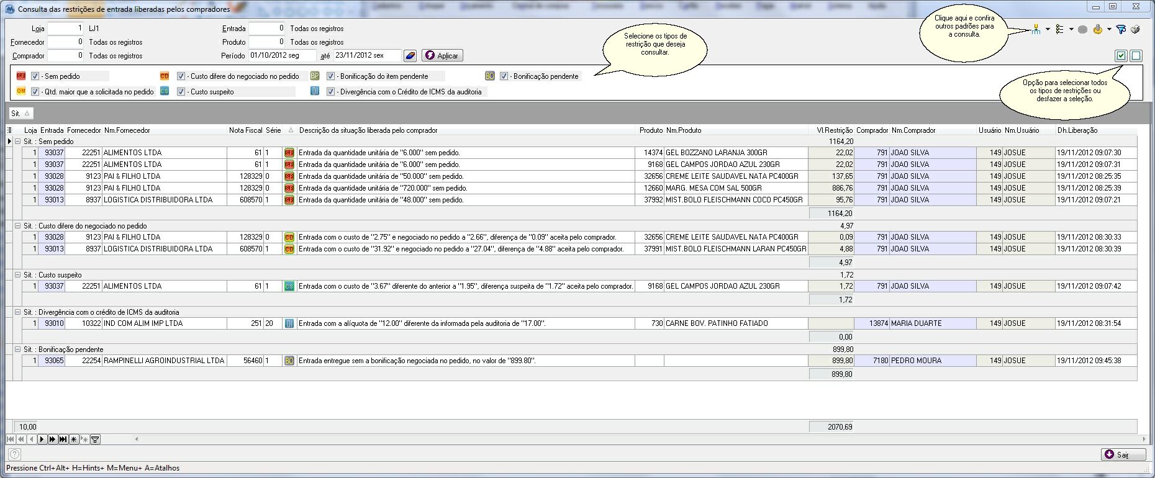
Task: Uncheck the Bonificação pendente restriction
Action: pos(504,76)
